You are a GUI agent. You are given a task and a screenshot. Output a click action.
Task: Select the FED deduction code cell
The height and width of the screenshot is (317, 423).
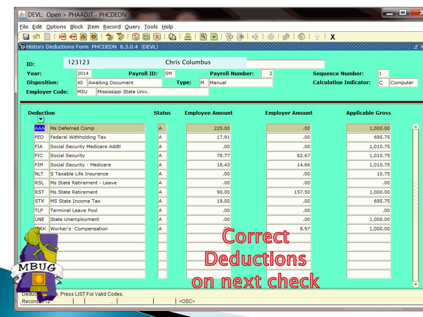coord(41,137)
